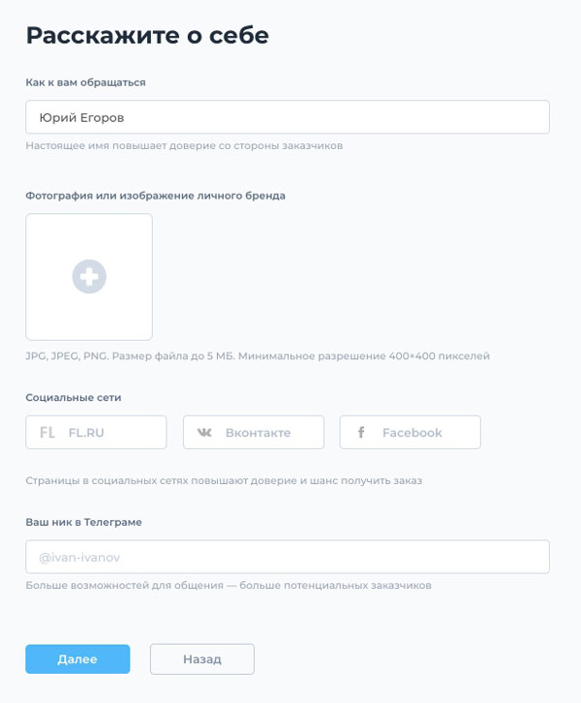Select the FL.RU placeholder text field
Image resolution: width=581 pixels, height=703 pixels.
click(x=96, y=432)
